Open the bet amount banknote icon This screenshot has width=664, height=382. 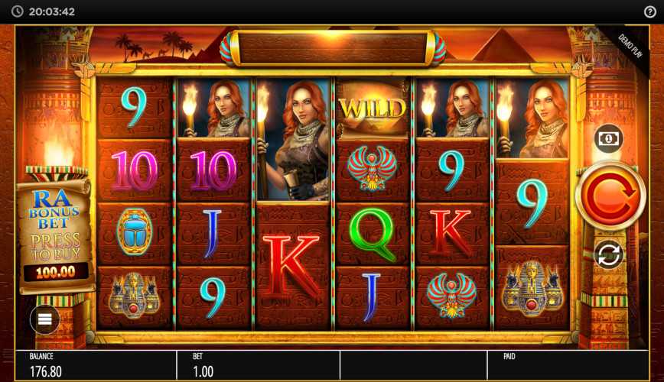608,138
